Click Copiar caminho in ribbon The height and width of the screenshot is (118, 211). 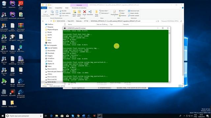65,13
